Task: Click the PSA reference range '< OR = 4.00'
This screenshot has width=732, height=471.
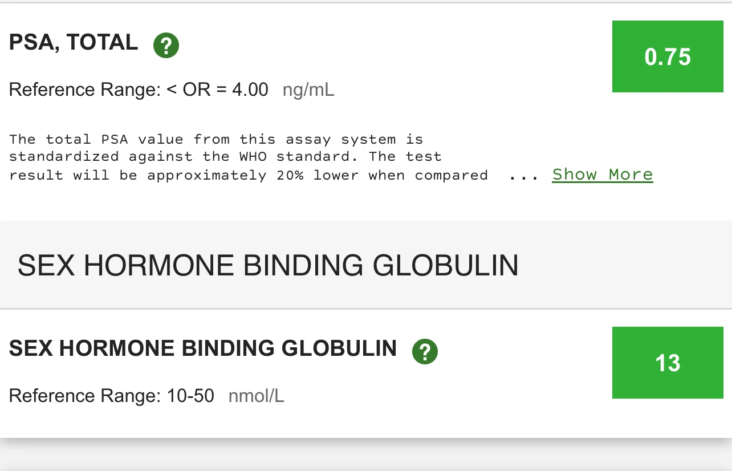Action: (x=217, y=90)
